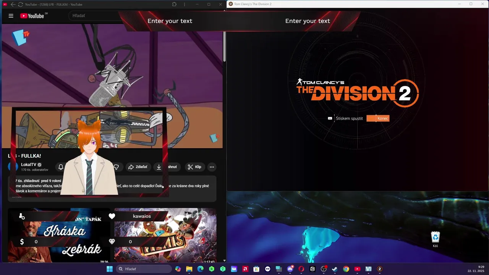The height and width of the screenshot is (275, 489).
Task: Click the scroll-down arrow of YouTube page
Action: pyautogui.click(x=224, y=260)
